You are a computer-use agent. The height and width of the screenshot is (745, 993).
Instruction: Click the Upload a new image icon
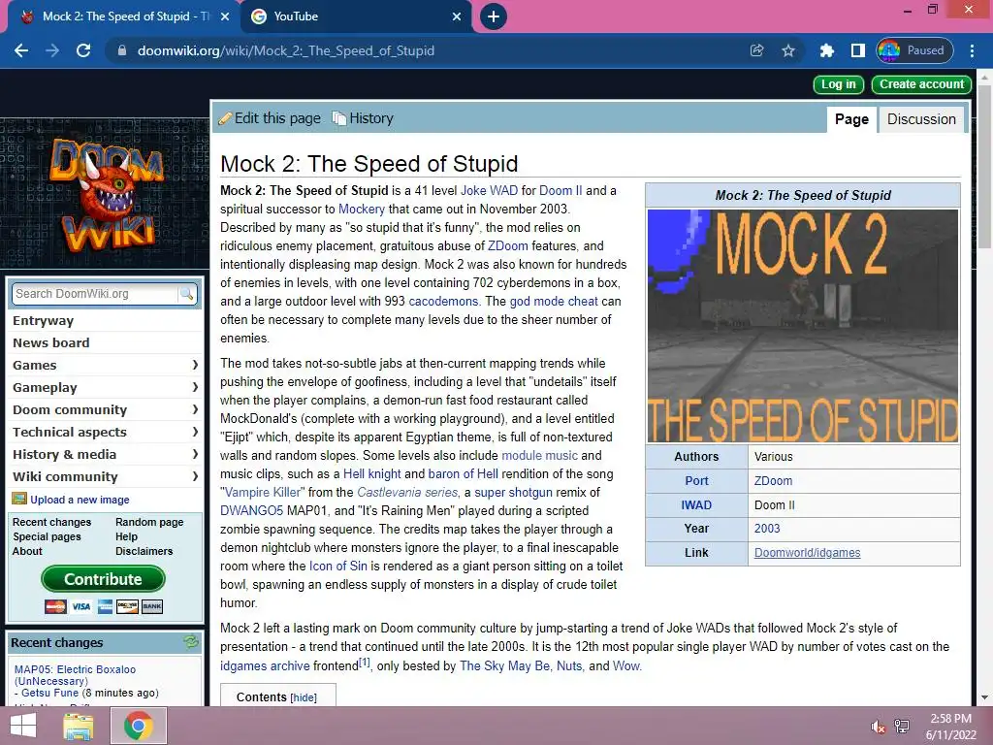click(19, 500)
